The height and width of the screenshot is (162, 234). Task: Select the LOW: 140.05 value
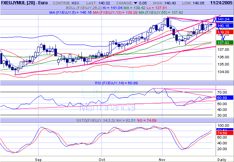point(194,3)
